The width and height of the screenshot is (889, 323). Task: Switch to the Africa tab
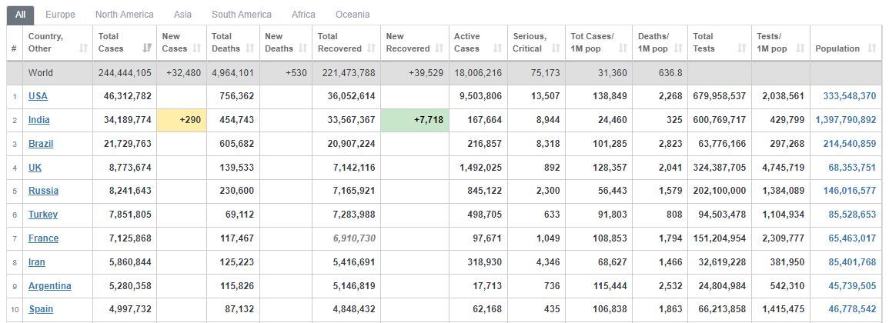click(x=303, y=15)
